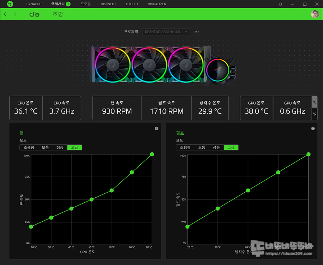Viewport: 323px width, 265px height.
Task: Maximize the Synapse window
Action: point(305,4)
